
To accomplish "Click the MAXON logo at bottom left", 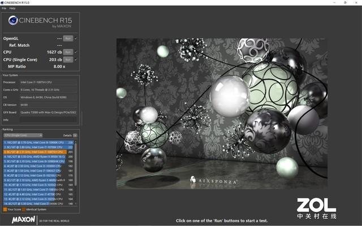I will pos(24,220).
